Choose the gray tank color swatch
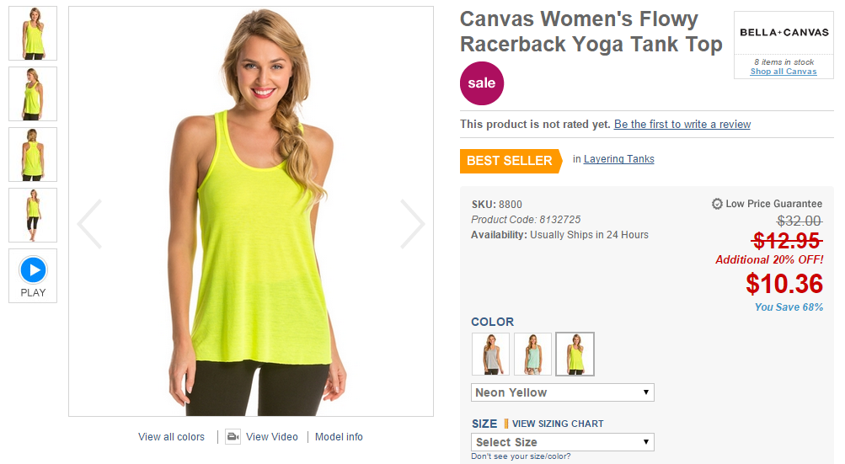This screenshot has width=845, height=464. (x=490, y=354)
